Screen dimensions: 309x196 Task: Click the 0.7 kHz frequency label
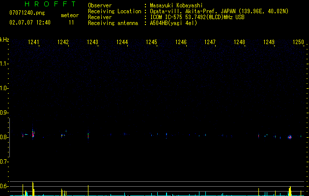coord(4,162)
